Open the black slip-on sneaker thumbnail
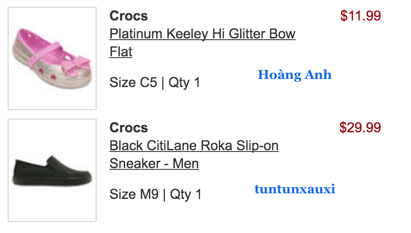 coord(52,170)
